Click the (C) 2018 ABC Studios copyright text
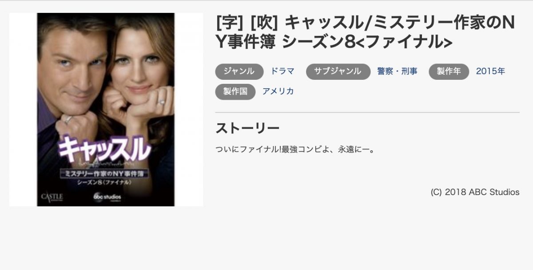This screenshot has height=270, width=533. tap(475, 192)
